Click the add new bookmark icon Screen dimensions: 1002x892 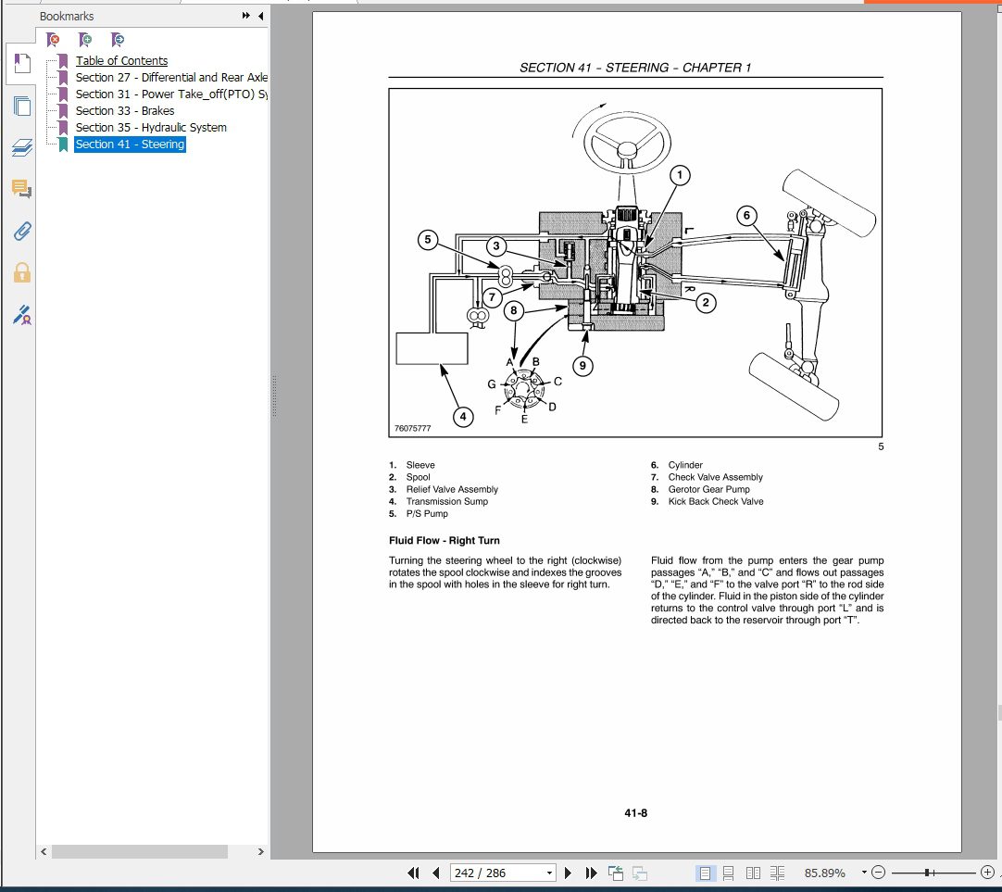click(85, 40)
